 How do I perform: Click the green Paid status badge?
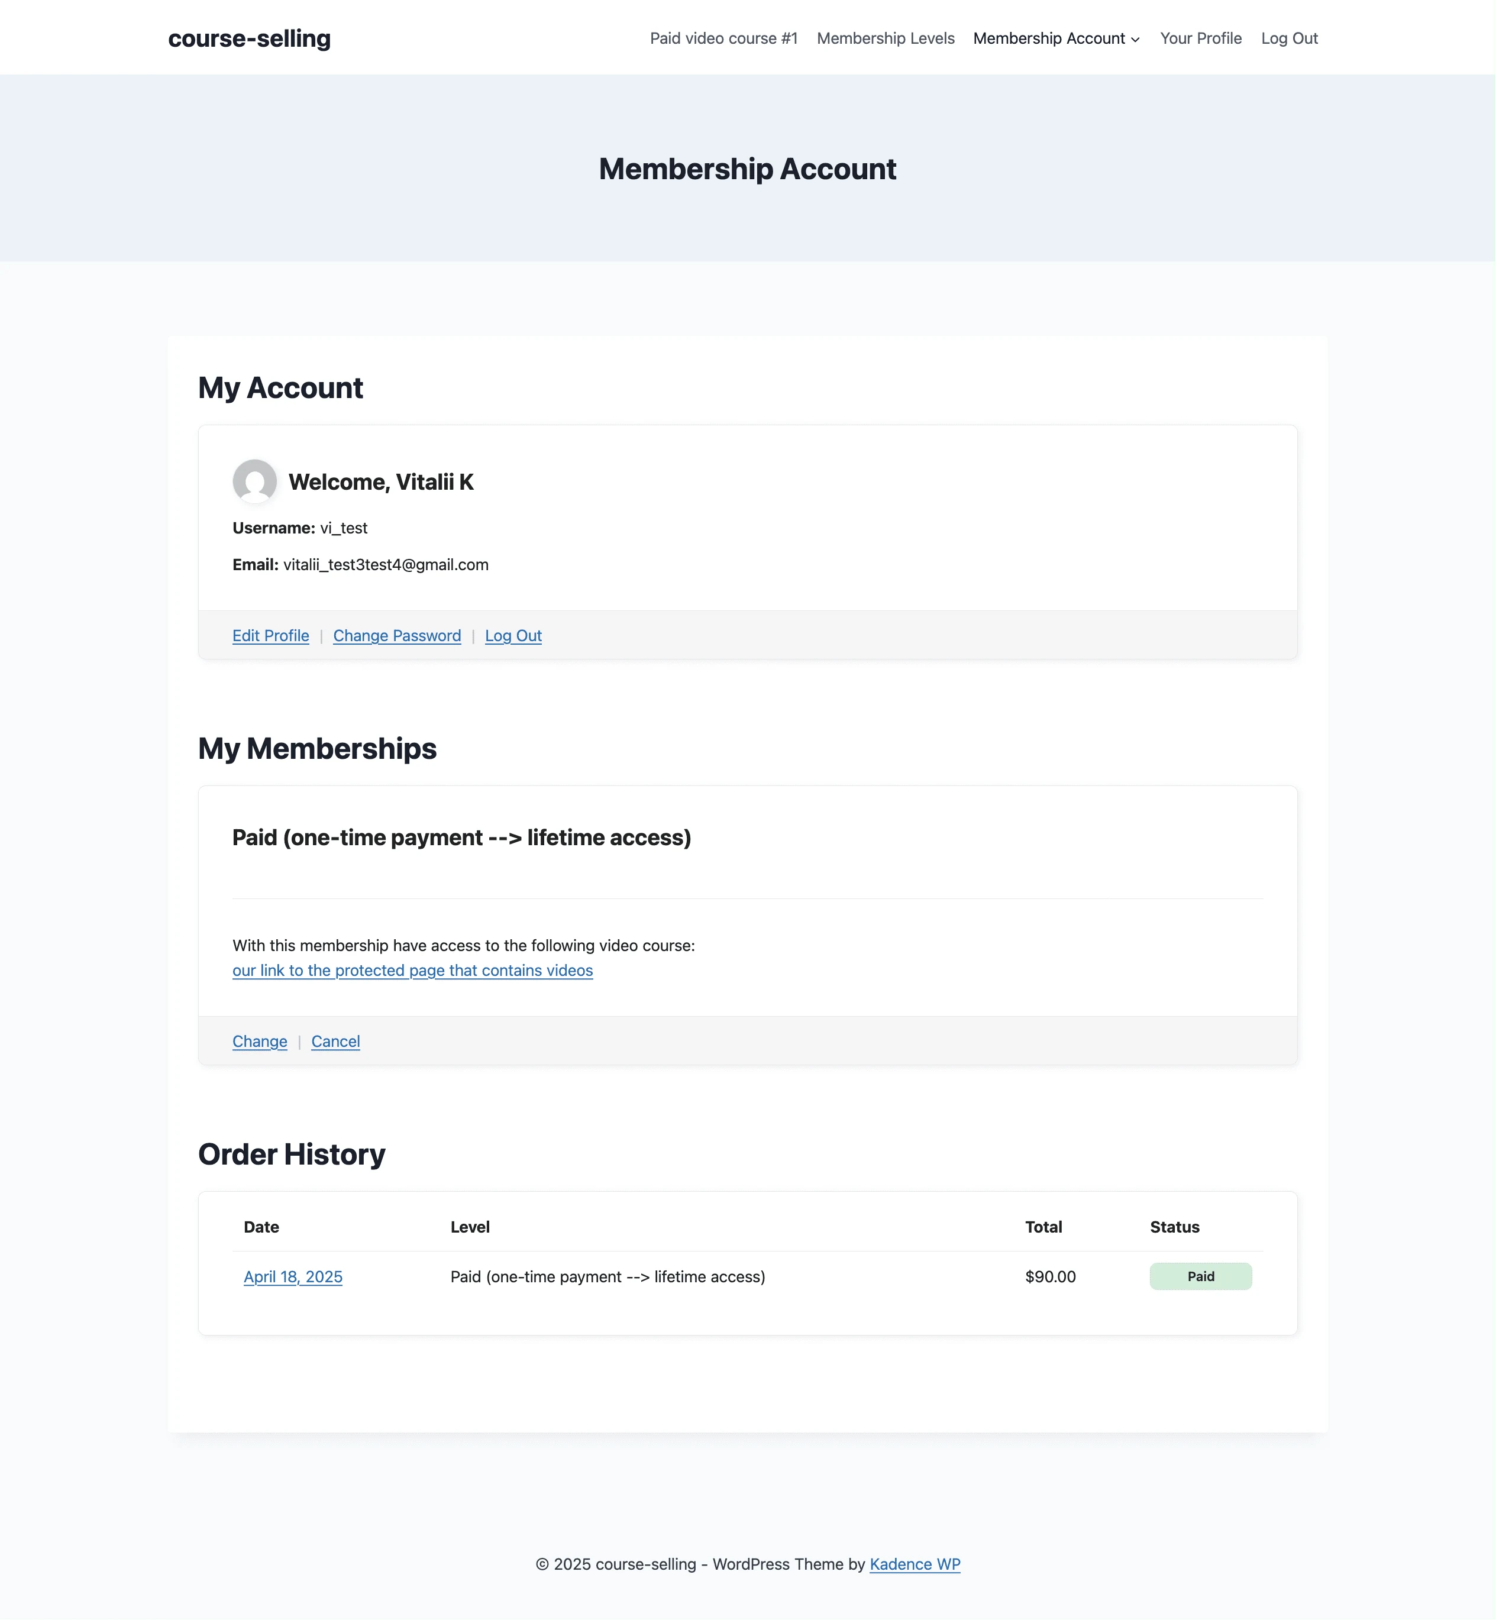1200,1277
